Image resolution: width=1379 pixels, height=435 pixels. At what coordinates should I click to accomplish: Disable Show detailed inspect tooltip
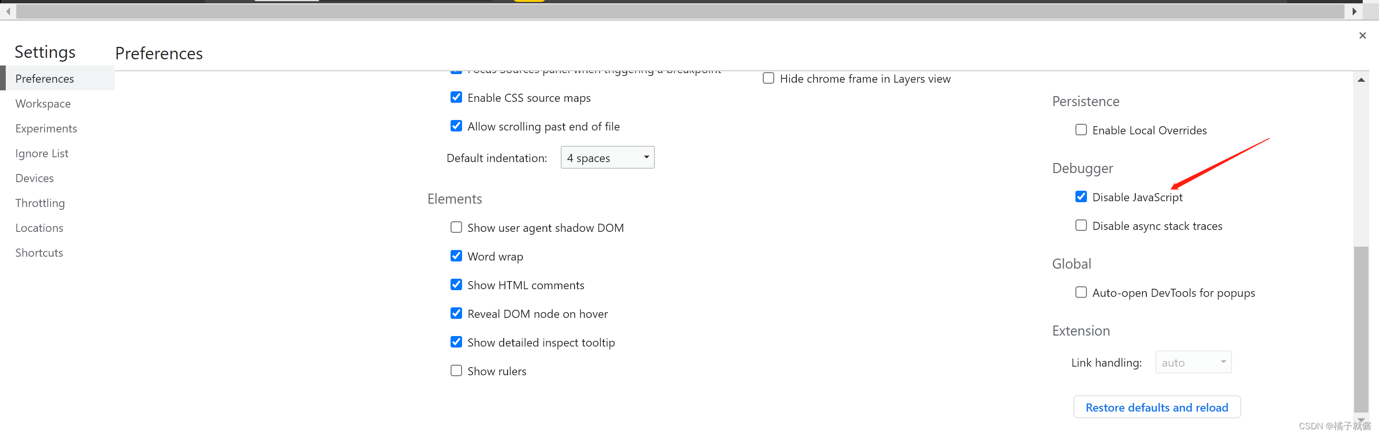tap(456, 342)
